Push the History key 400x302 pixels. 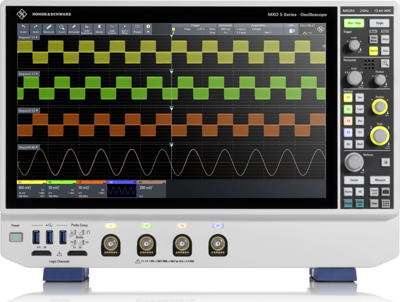click(348, 192)
